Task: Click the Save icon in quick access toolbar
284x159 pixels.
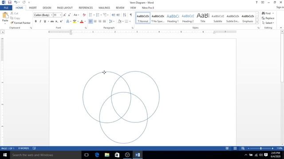Action: tap(10, 2)
